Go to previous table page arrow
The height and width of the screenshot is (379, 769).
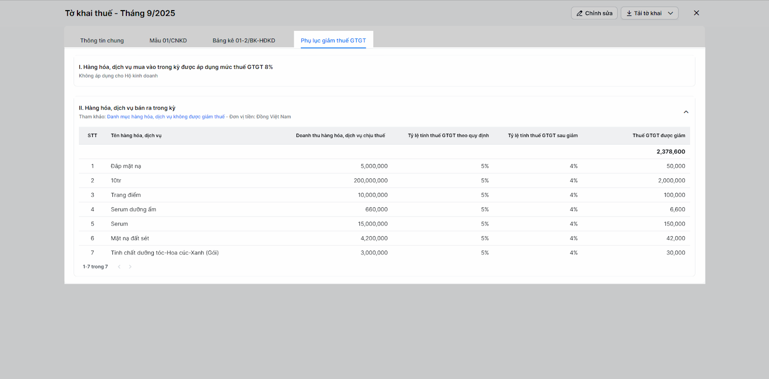point(119,267)
